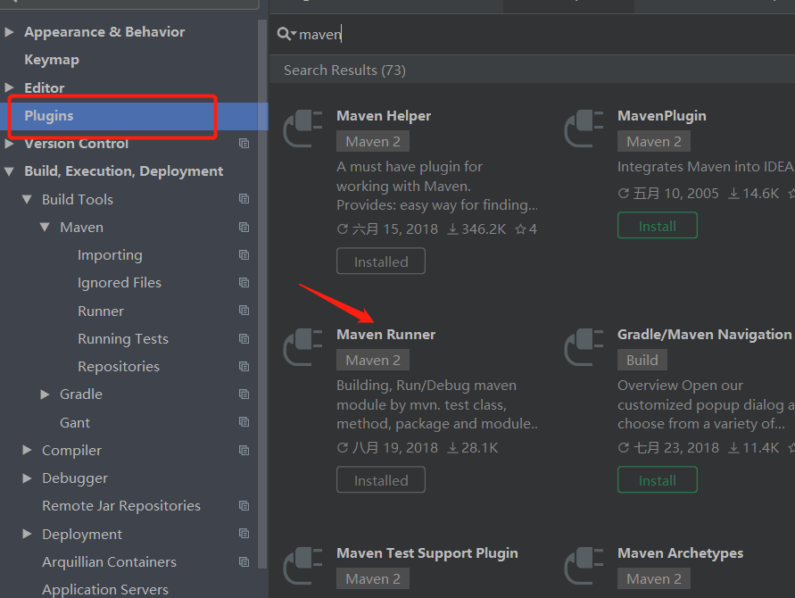
Task: Click the Maven Test Support Plugin icon
Action: 303,566
